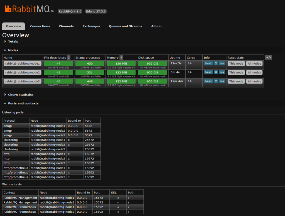The height and width of the screenshot is (216, 285).
Task: Click This node button in node2 row
Action: (x=236, y=72)
